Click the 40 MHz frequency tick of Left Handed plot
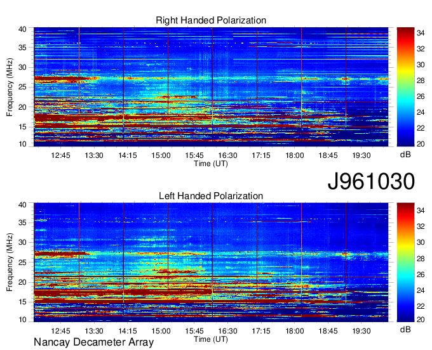The width and height of the screenshot is (432, 350). pos(22,205)
